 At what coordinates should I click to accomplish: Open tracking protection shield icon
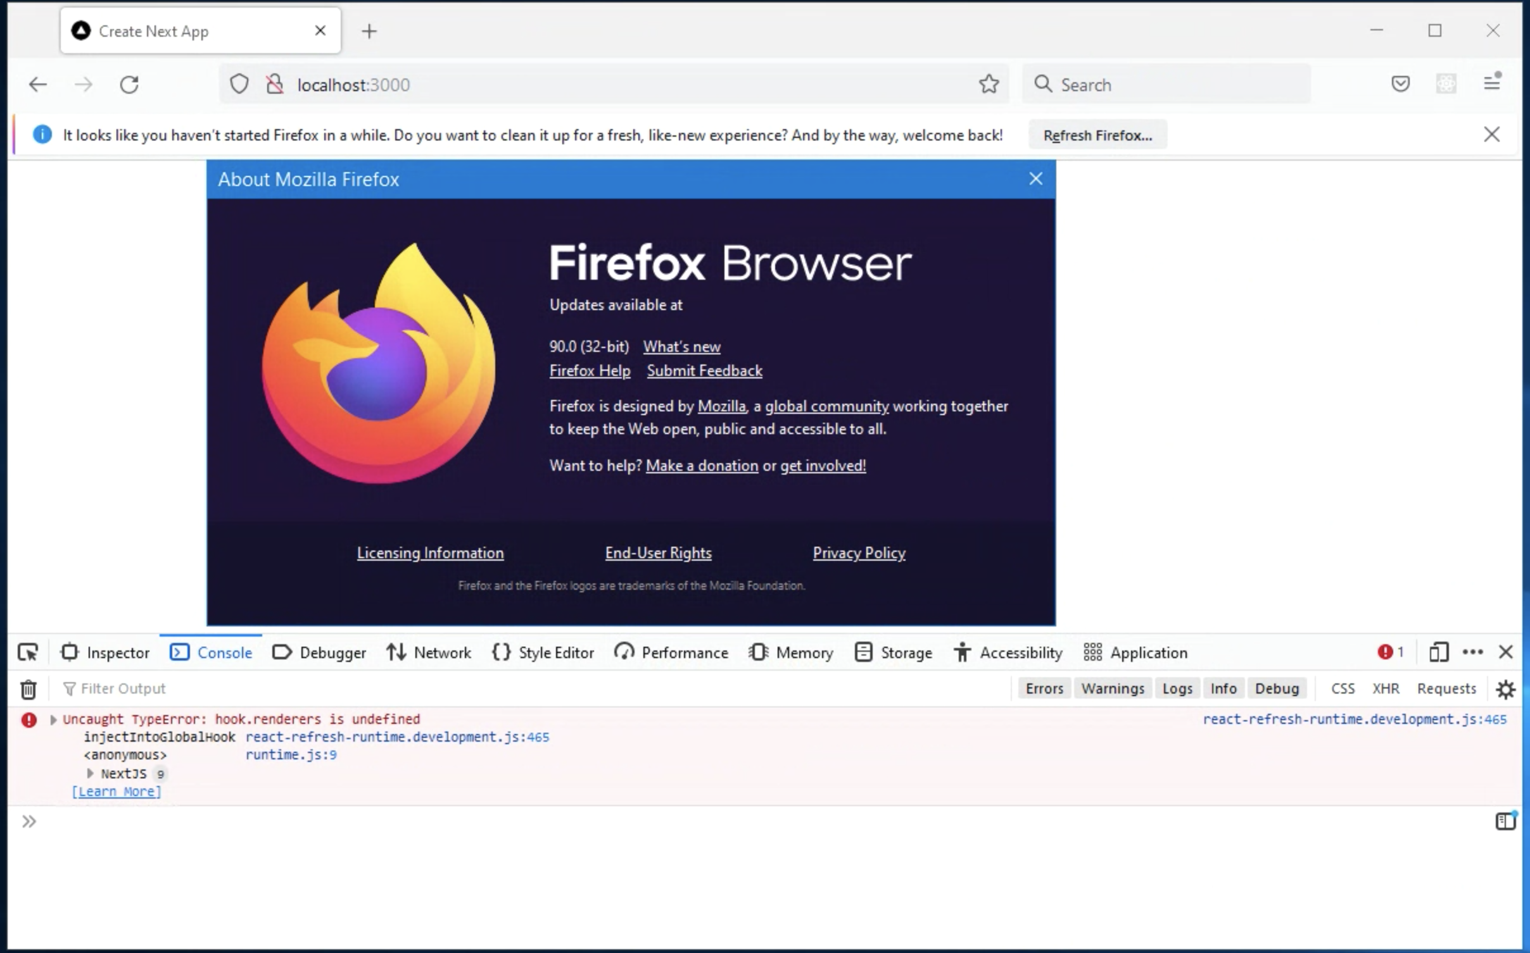tap(239, 84)
